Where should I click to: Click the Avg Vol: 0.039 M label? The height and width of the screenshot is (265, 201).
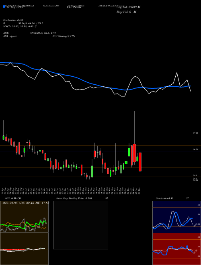point(128,7)
